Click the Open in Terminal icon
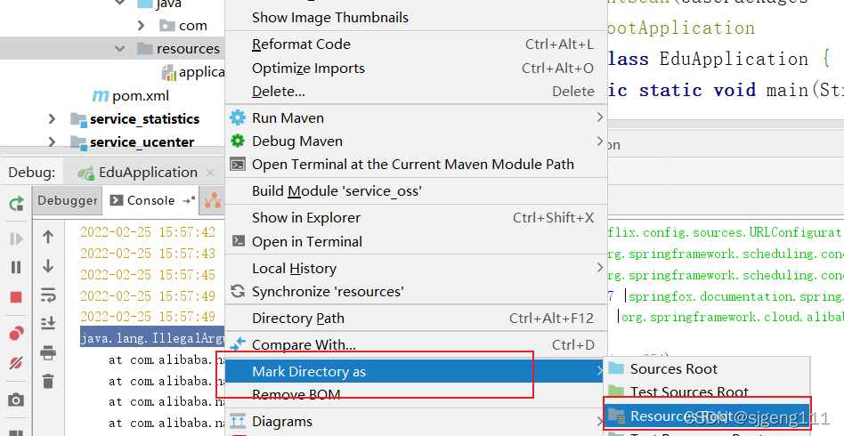844x436 pixels. click(238, 241)
